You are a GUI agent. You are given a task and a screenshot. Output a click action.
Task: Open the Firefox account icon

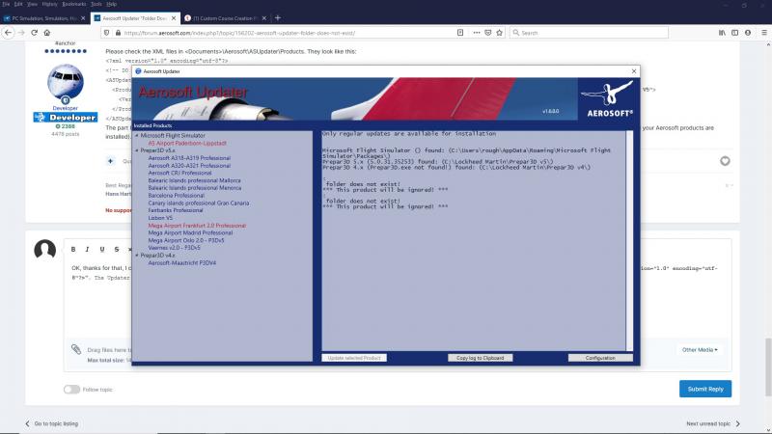[747, 33]
